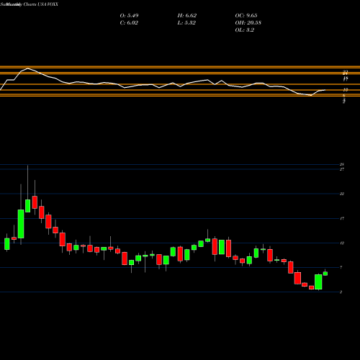
Task: Click the peak of the white indicator line
Action: point(28,68)
